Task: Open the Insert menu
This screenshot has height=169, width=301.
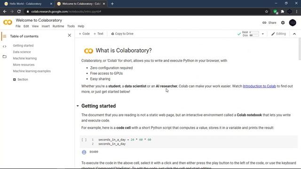Action: [x=46, y=26]
